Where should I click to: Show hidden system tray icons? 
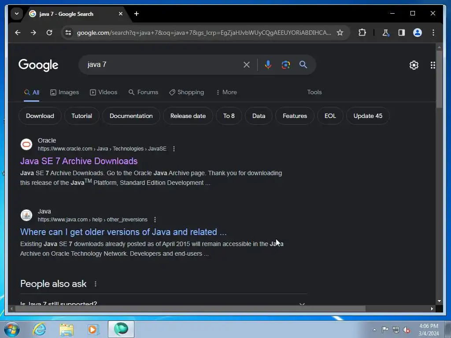click(374, 330)
